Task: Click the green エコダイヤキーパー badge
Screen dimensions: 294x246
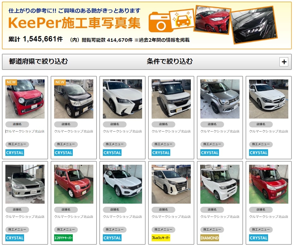Action: [x=63, y=238]
